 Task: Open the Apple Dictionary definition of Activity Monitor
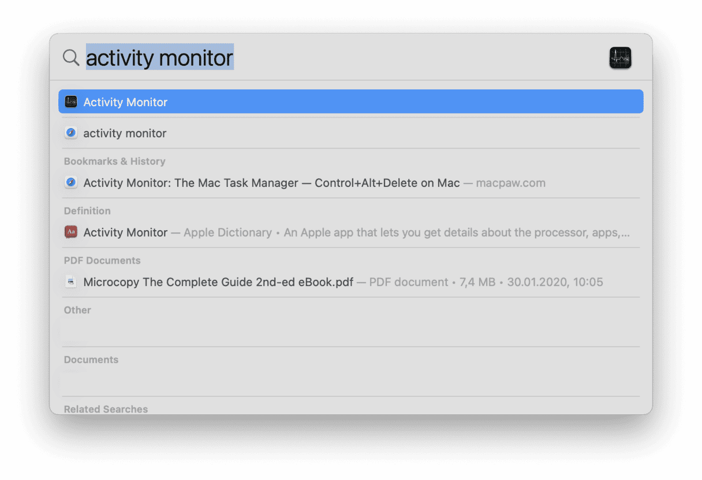346,232
